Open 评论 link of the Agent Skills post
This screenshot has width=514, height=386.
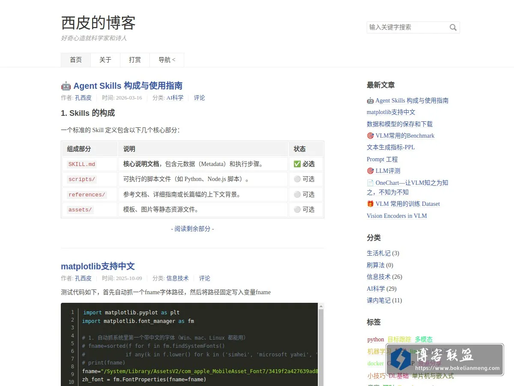pyautogui.click(x=199, y=98)
